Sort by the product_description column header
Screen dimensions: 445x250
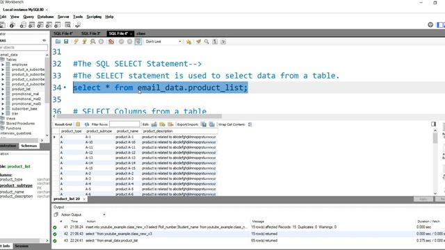pyautogui.click(x=158, y=131)
